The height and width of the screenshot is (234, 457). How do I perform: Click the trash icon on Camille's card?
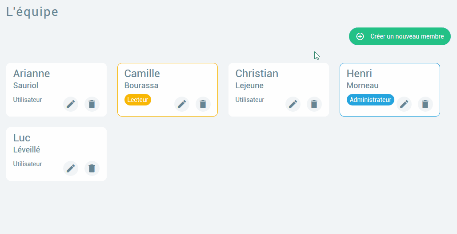point(203,104)
